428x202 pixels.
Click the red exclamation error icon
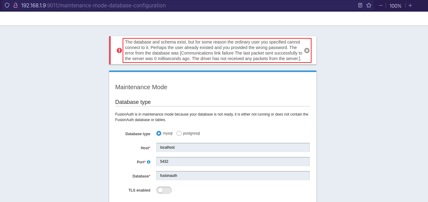[x=119, y=51]
